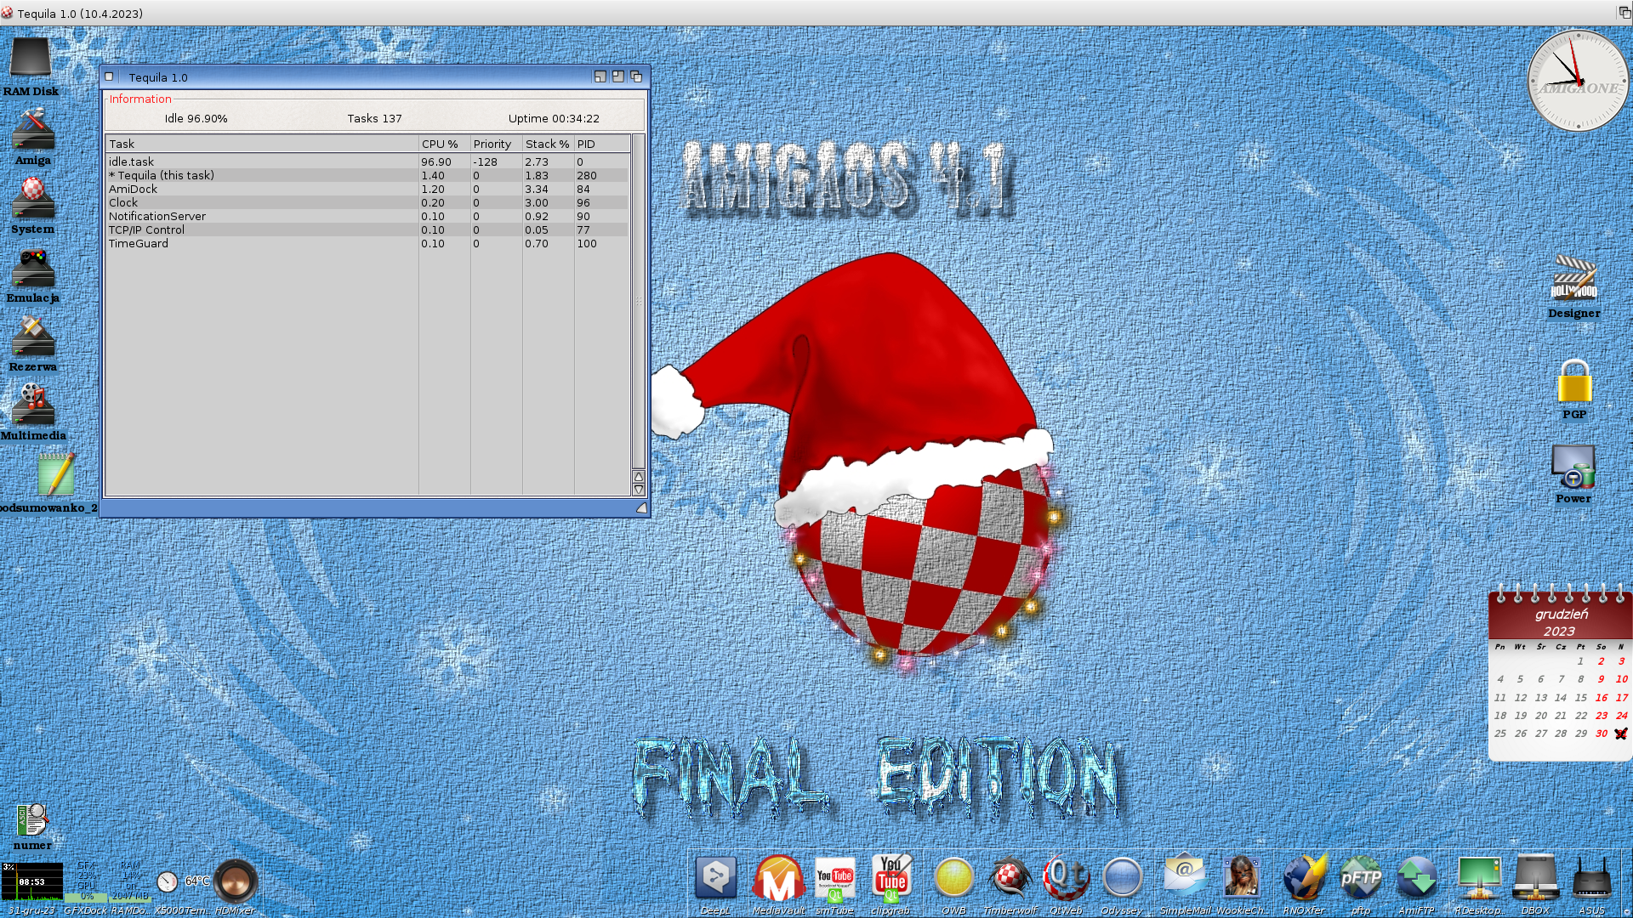Launch MediaVault from the dock
Viewport: 1633px width, 918px height.
[x=778, y=884]
